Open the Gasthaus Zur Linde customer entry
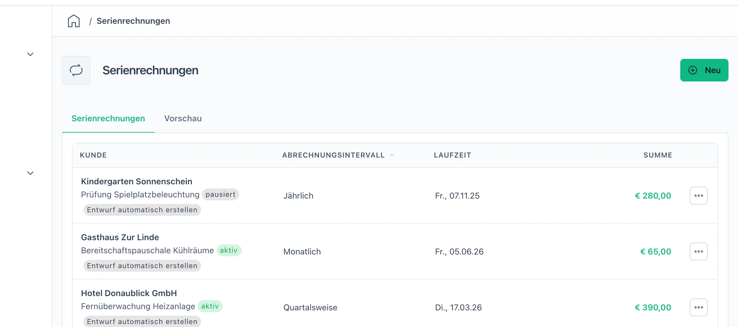This screenshot has height=327, width=738. click(x=120, y=237)
